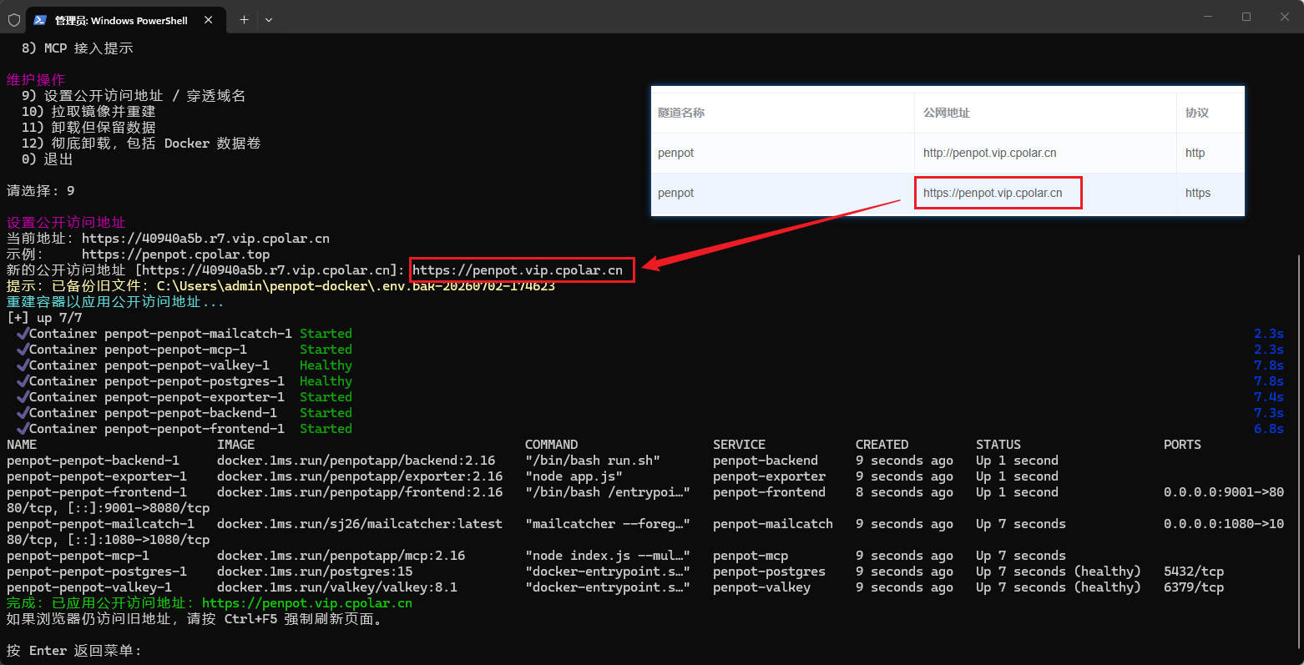The height and width of the screenshot is (665, 1304).
Task: Click penpot in the https tunnel row
Action: pyautogui.click(x=675, y=193)
